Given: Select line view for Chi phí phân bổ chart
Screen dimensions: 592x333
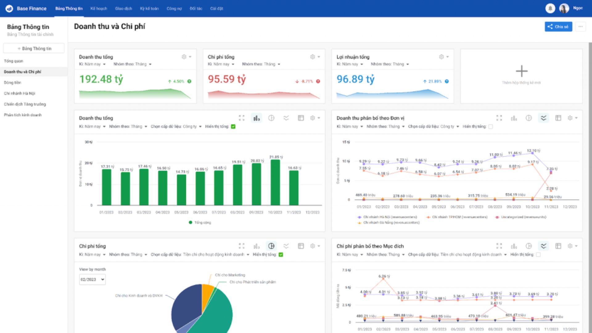Looking at the screenshot, I should pos(544,246).
